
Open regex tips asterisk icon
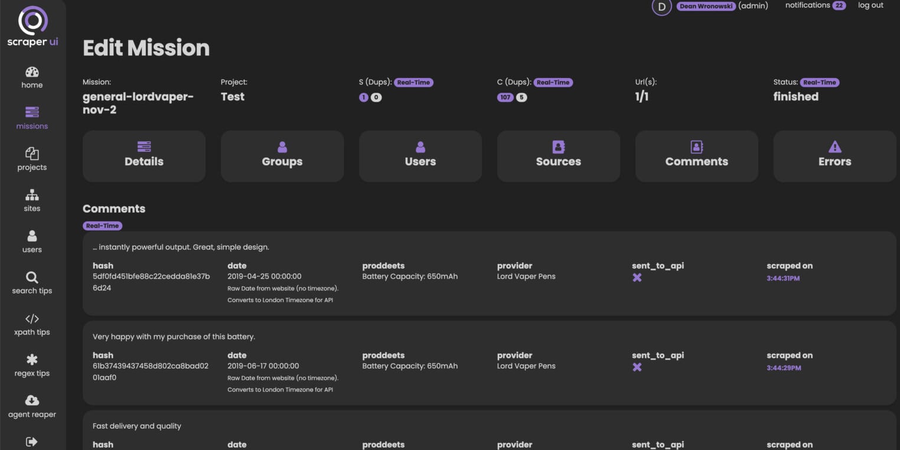(32, 360)
